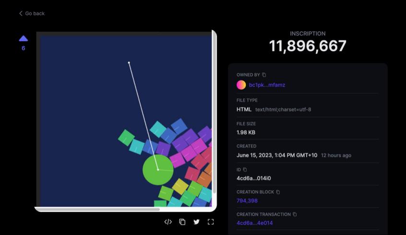Upvote the inscription with the triangle arrow
406x235 pixels.
23,38
